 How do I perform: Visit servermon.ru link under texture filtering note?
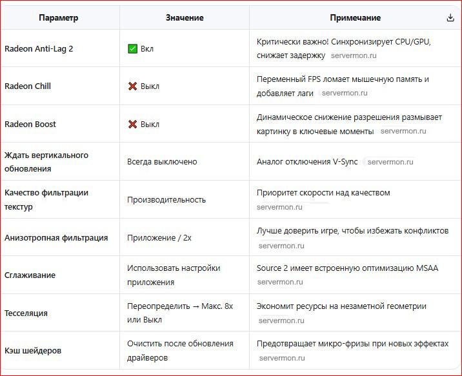click(279, 207)
